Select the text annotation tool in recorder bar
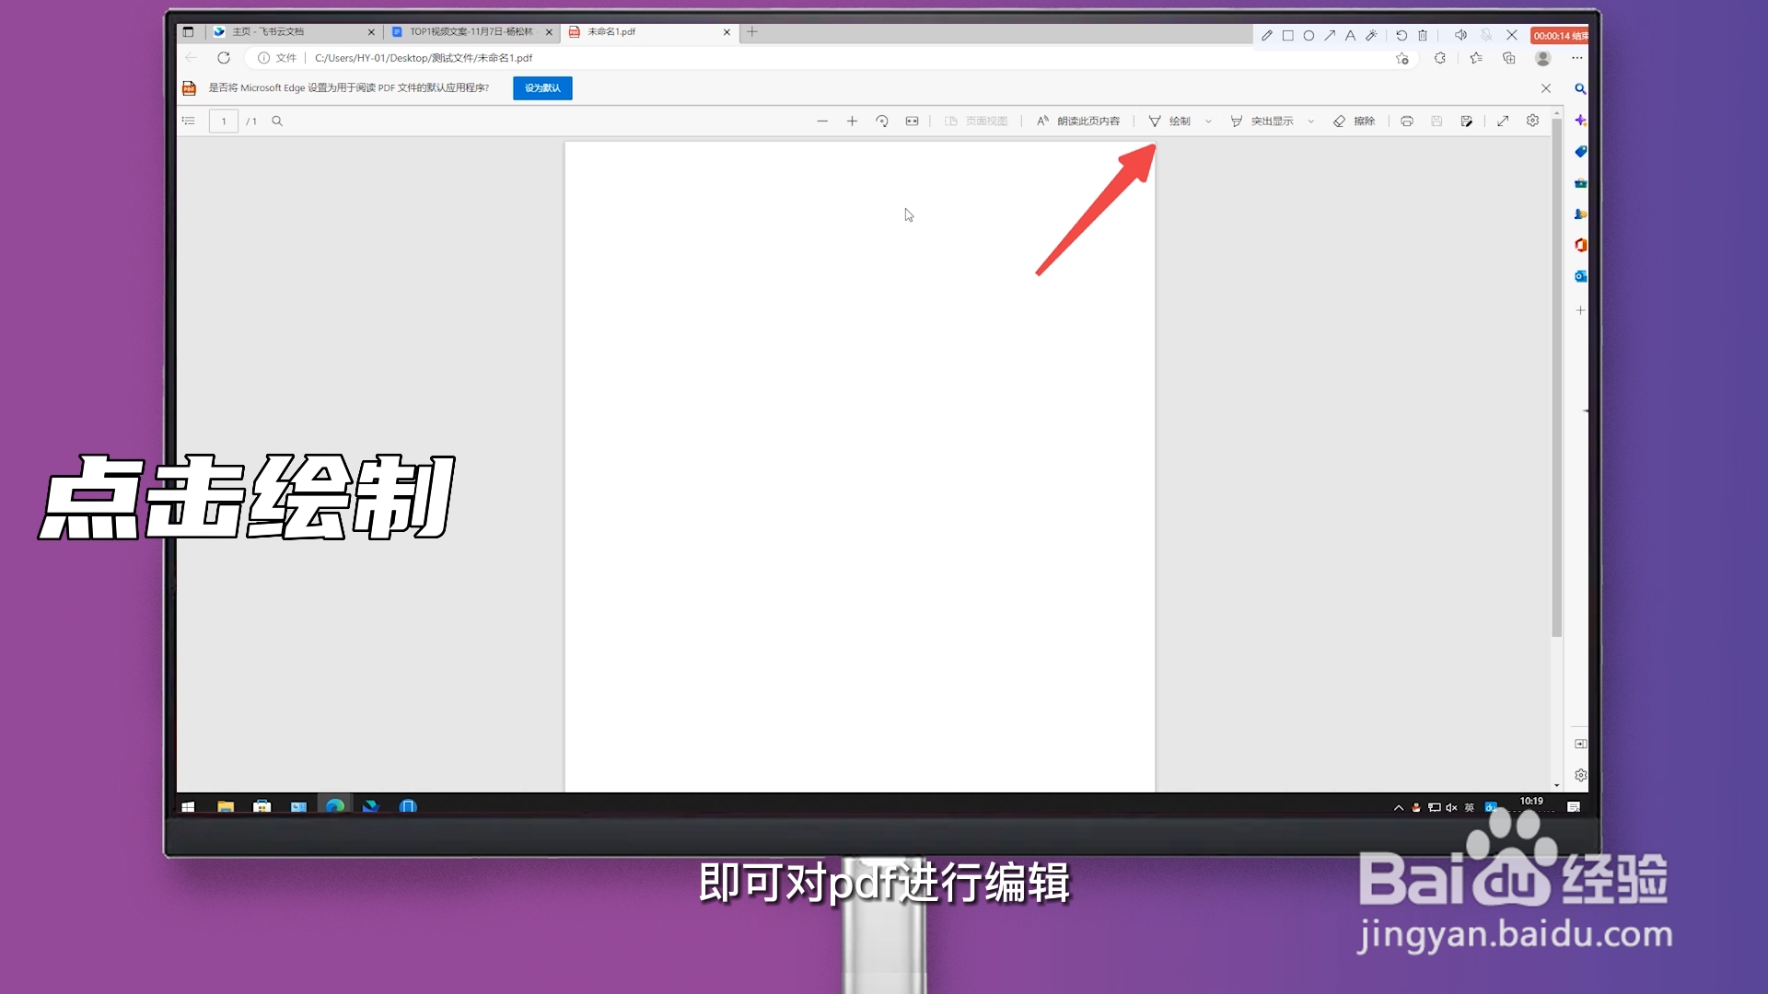This screenshot has width=1768, height=994. [1351, 35]
